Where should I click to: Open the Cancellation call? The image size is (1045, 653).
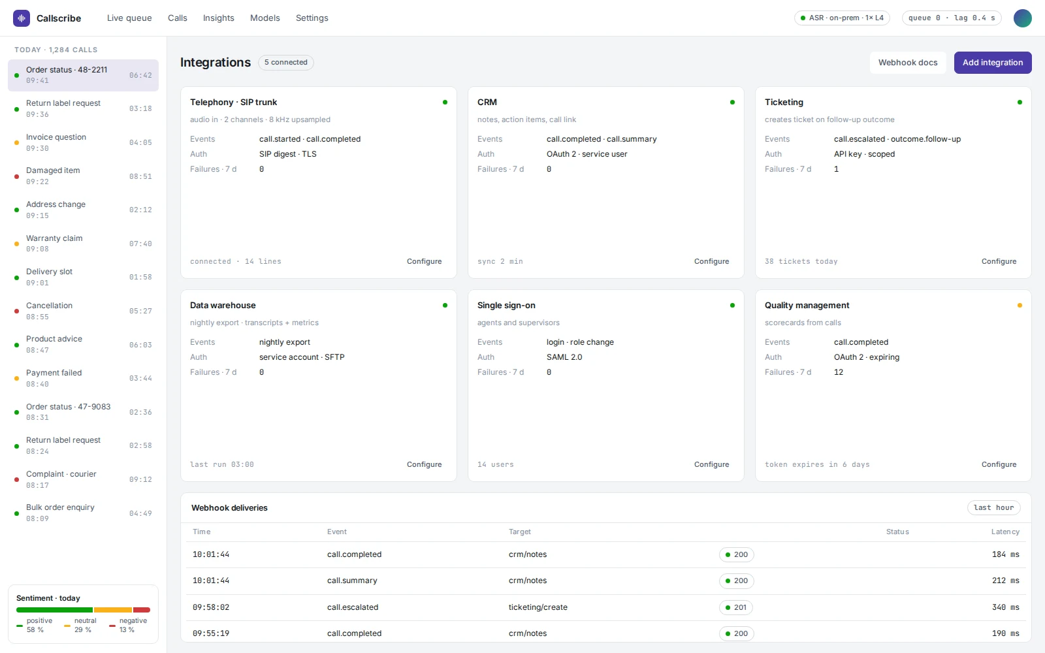pos(83,311)
